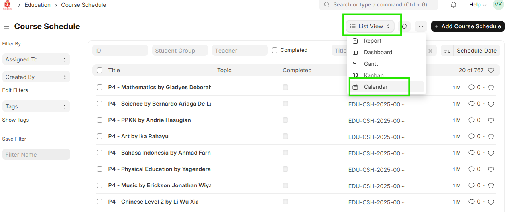The height and width of the screenshot is (212, 509).
Task: Click the Edit Filters link
Action: (x=15, y=90)
